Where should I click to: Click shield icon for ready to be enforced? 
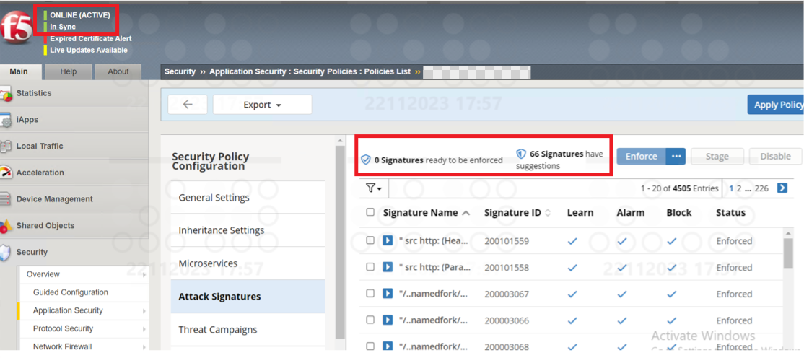pyautogui.click(x=366, y=160)
